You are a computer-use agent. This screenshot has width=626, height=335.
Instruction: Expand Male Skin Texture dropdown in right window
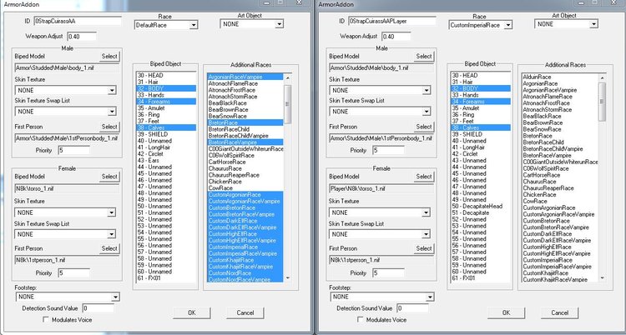point(380,91)
